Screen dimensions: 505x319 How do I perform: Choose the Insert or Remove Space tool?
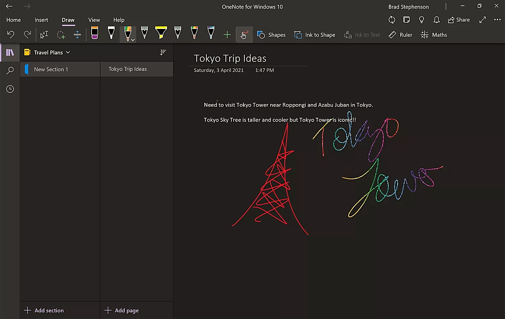point(77,34)
